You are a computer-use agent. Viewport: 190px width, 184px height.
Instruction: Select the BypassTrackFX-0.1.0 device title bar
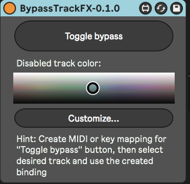click(x=70, y=8)
